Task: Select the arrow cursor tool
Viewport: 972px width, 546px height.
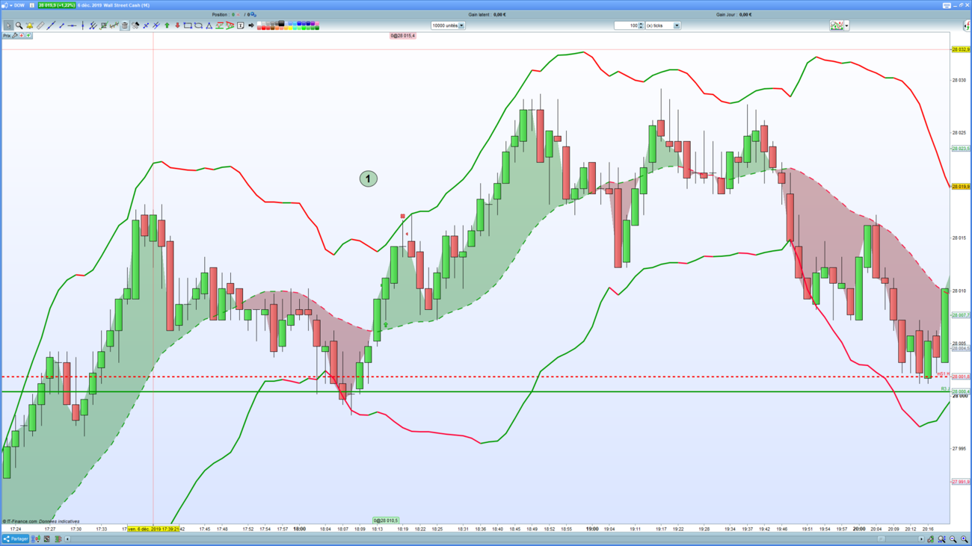Action: click(x=8, y=25)
